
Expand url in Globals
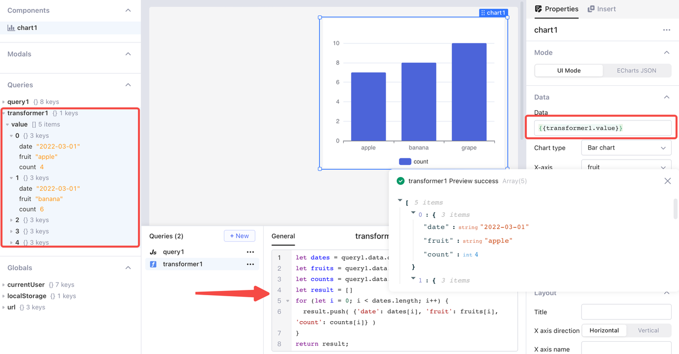coord(4,307)
